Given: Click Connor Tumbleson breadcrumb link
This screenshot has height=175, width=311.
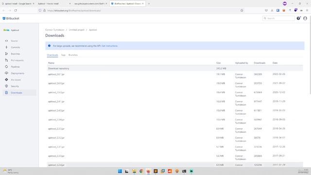Looking at the screenshot, I should [55, 30].
